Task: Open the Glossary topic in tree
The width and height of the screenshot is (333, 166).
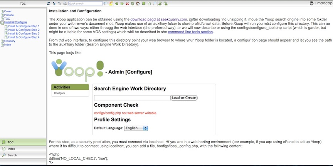Action: 10,41
